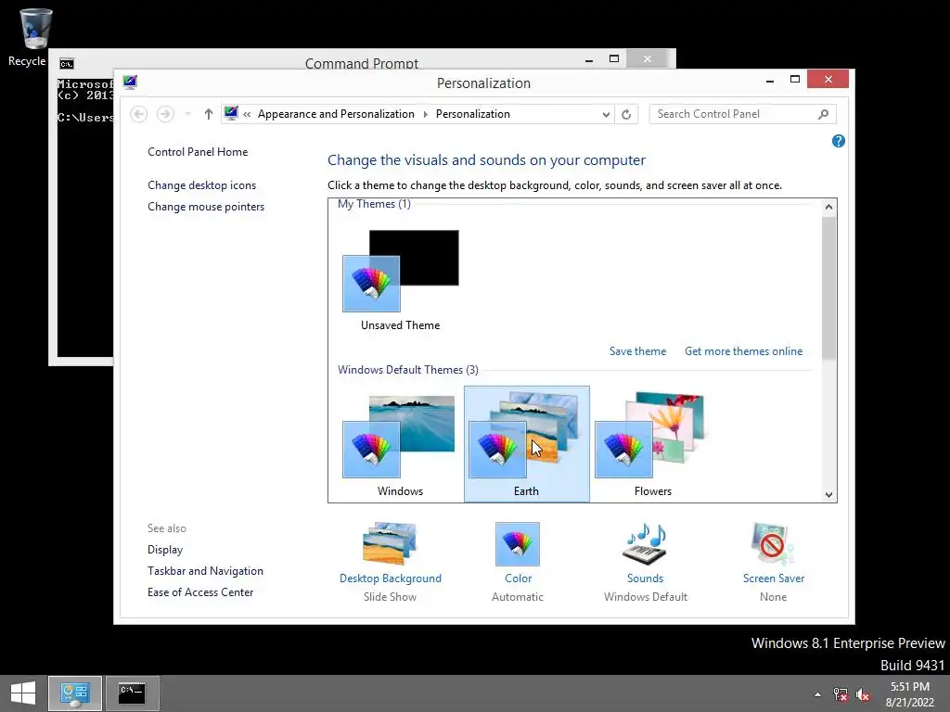
Task: Open Change desktop icons link
Action: click(201, 185)
